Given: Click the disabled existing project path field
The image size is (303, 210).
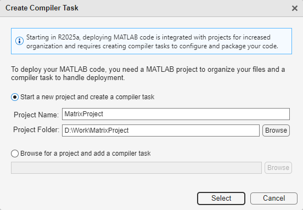Looking at the screenshot, I should pyautogui.click(x=136, y=168).
